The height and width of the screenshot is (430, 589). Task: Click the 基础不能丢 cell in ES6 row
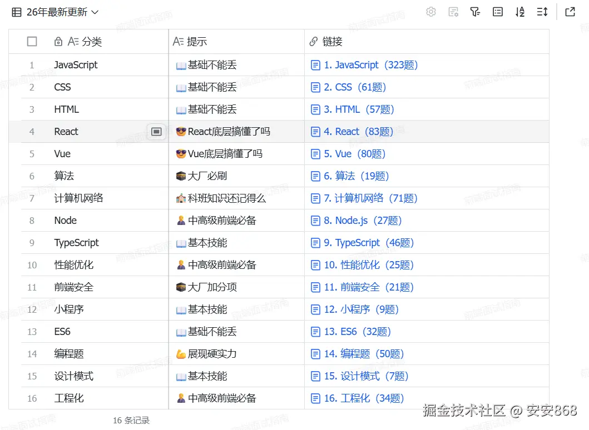236,332
